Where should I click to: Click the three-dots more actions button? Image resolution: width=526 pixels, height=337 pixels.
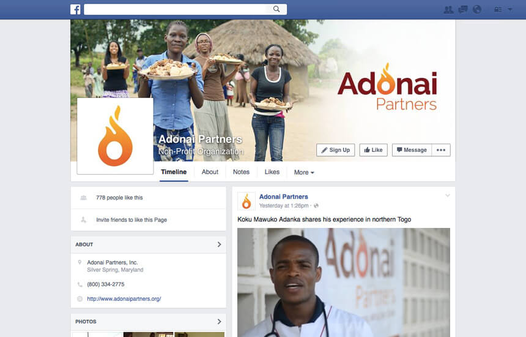441,150
